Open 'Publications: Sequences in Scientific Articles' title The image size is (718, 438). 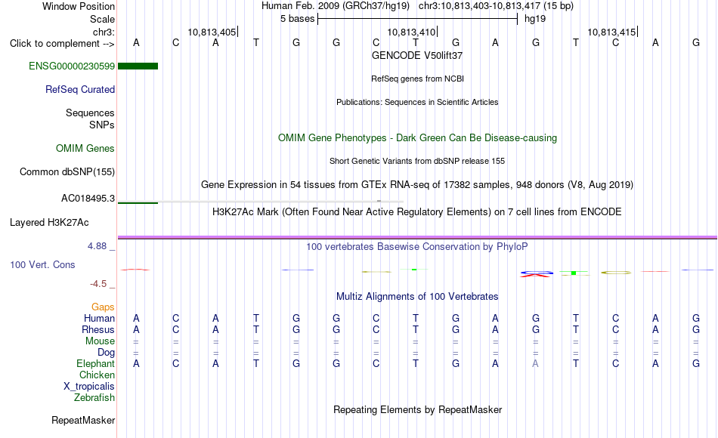click(x=417, y=102)
